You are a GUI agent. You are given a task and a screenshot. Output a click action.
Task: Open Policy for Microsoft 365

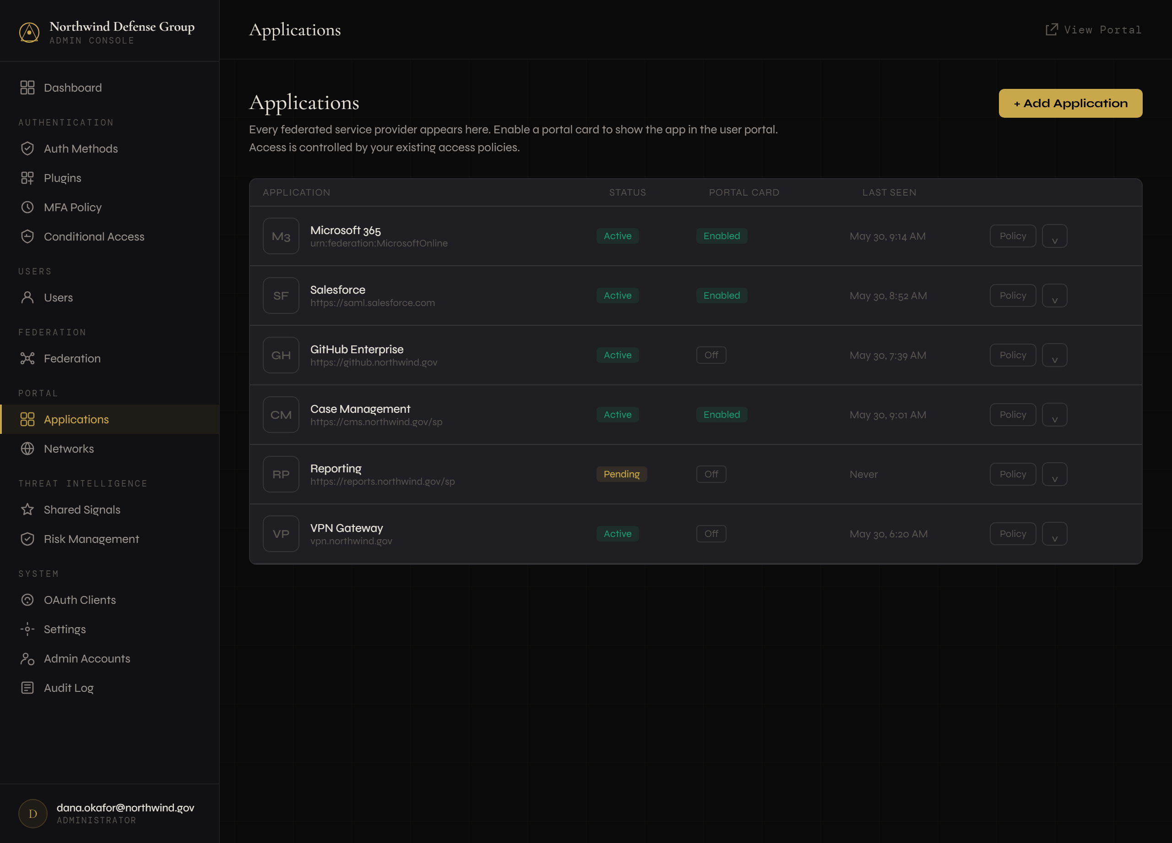[1013, 236]
